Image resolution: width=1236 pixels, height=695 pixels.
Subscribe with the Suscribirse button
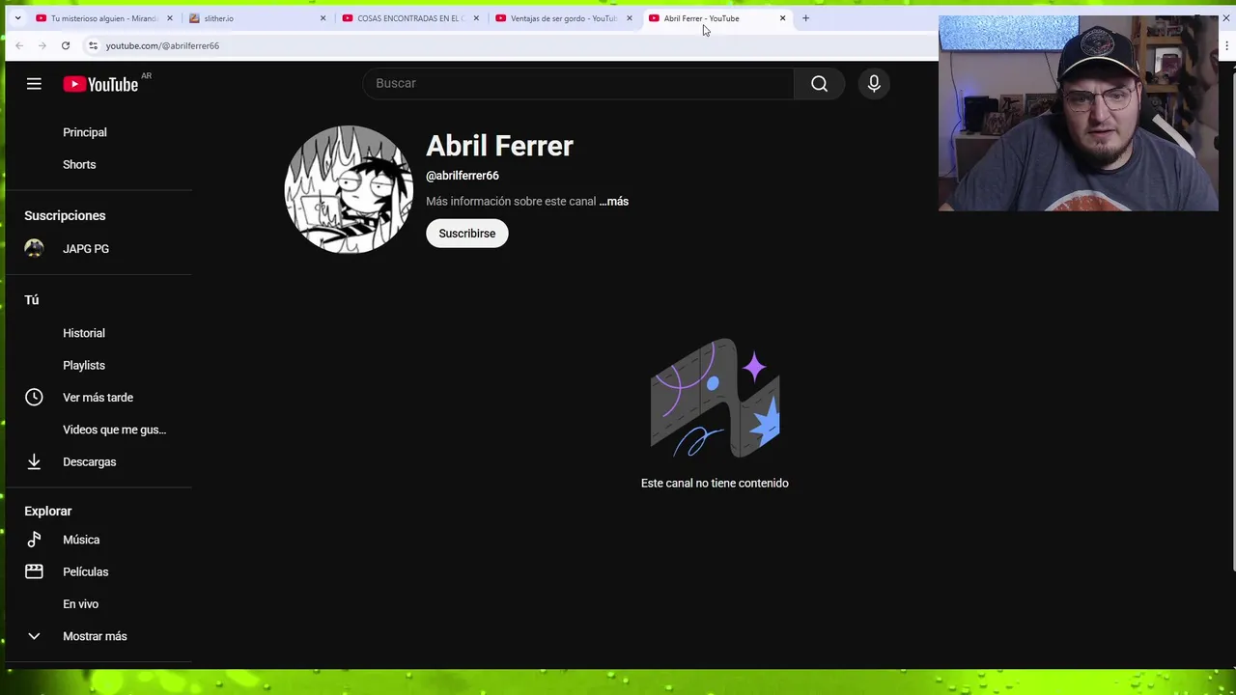coord(467,234)
